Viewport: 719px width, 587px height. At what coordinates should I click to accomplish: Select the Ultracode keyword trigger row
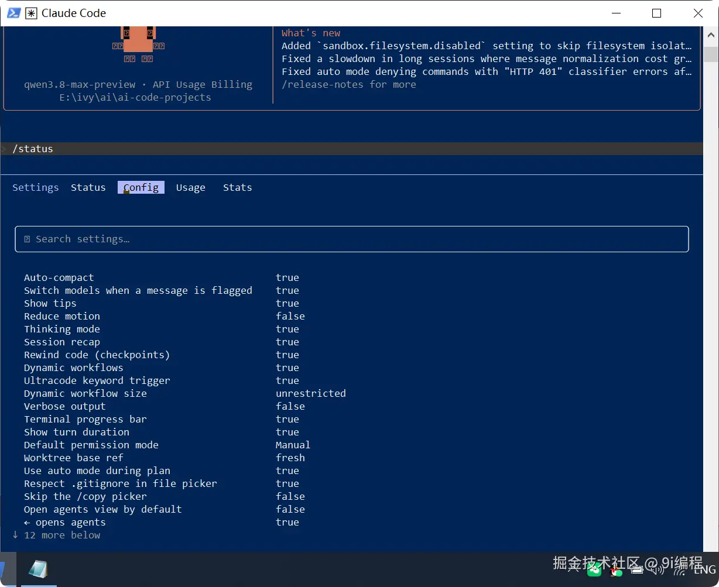(162, 380)
